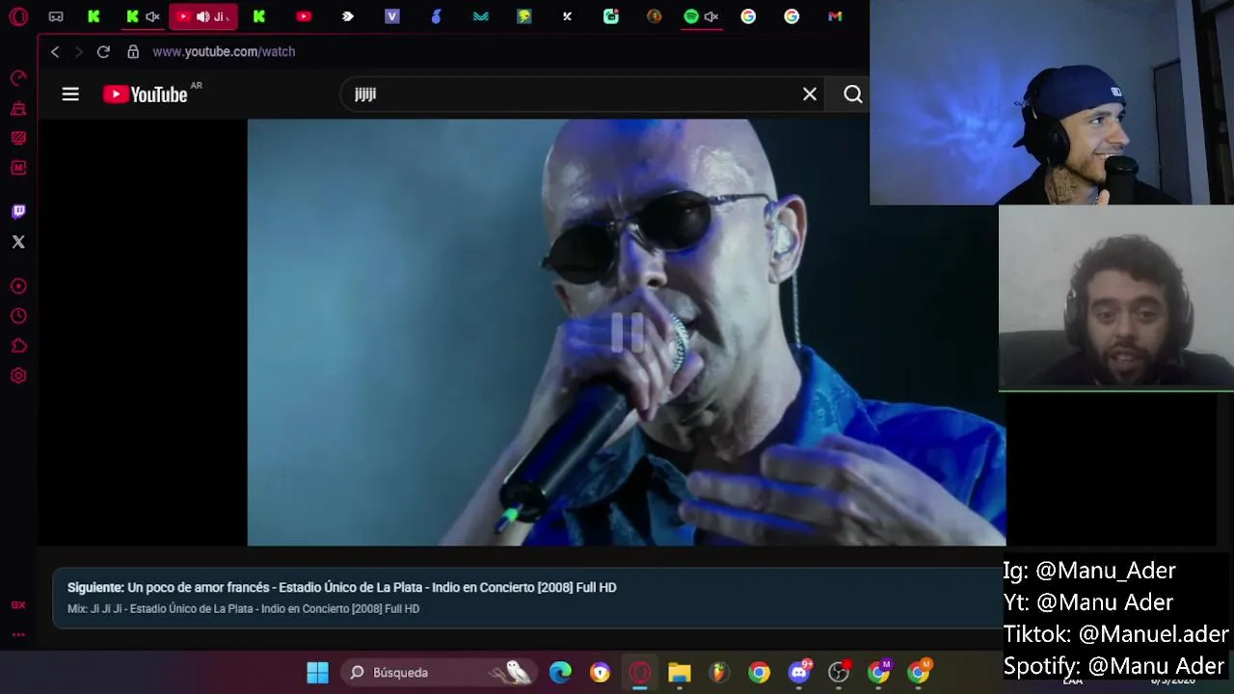Open the YouTube hamburger guide menu
Viewport: 1234px width, 694px height.
click(x=70, y=94)
